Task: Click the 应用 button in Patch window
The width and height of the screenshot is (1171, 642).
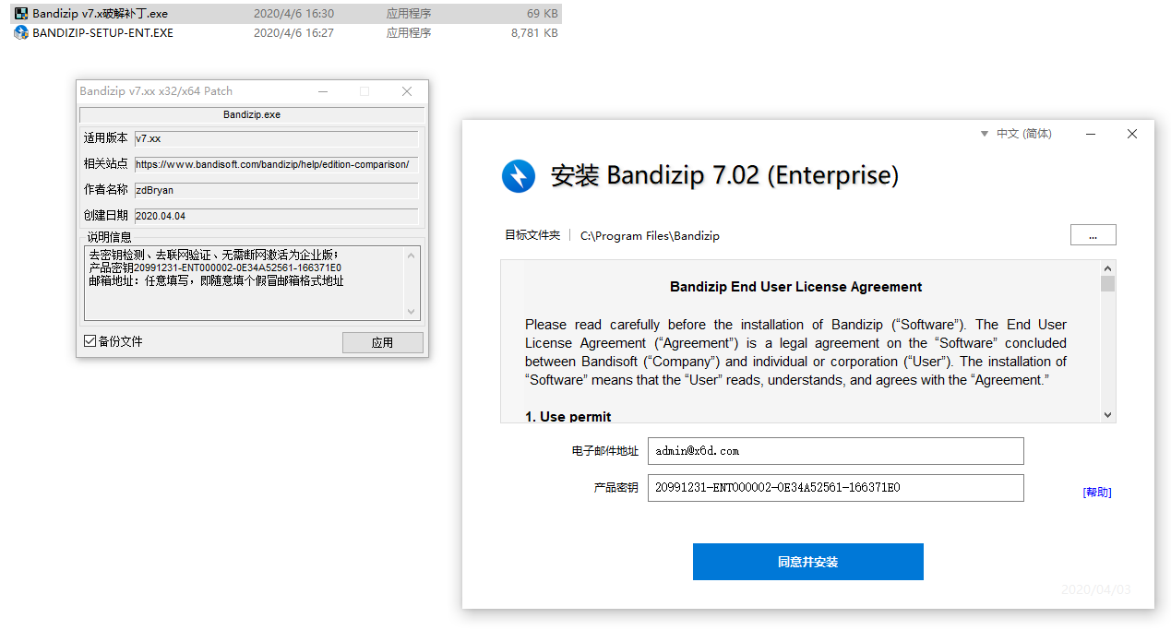Action: click(x=383, y=342)
